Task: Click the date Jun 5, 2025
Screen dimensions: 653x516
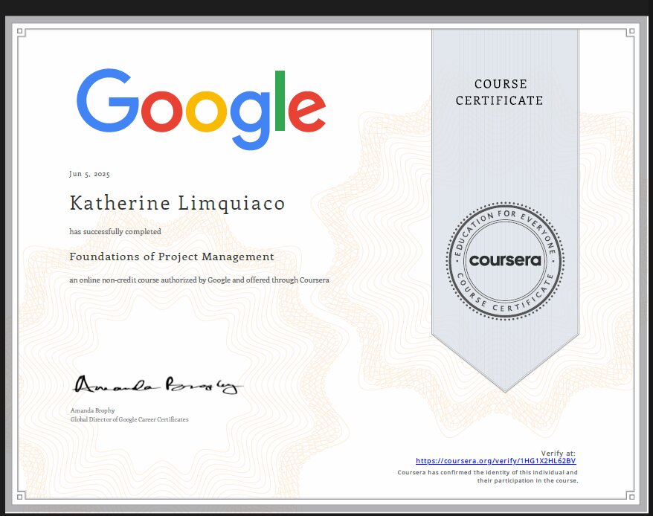Action: click(89, 174)
